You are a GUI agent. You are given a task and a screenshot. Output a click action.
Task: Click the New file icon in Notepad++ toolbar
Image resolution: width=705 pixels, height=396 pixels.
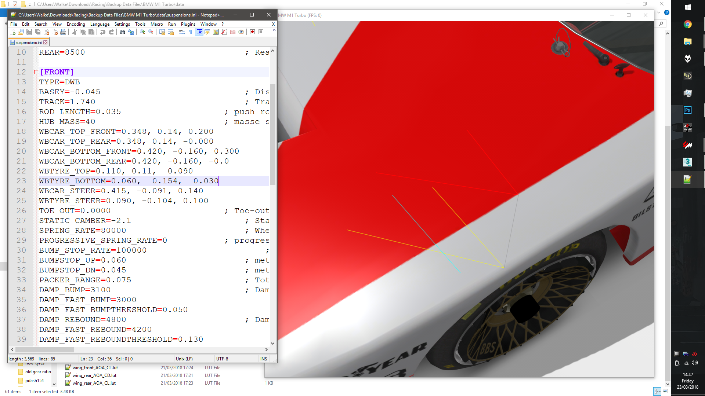(x=12, y=32)
